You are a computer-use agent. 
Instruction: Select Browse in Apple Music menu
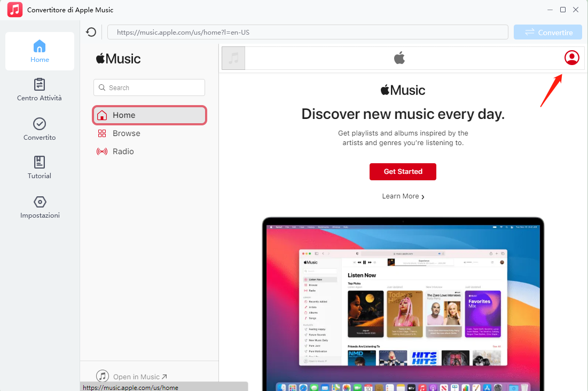coord(126,133)
